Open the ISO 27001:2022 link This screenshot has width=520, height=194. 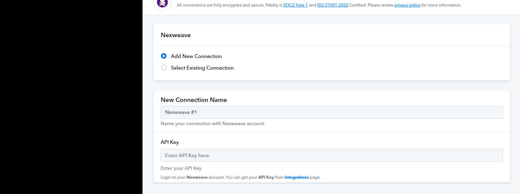point(333,5)
